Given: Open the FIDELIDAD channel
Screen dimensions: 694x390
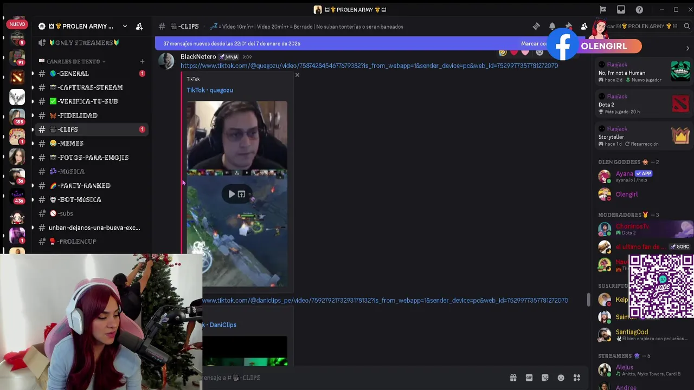Looking at the screenshot, I should pyautogui.click(x=91, y=115).
